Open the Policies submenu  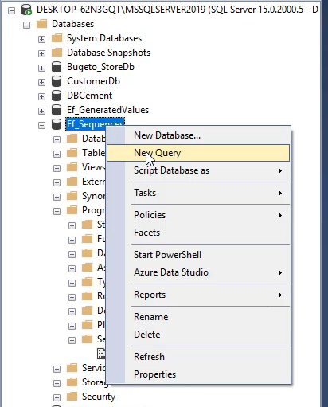pos(198,215)
